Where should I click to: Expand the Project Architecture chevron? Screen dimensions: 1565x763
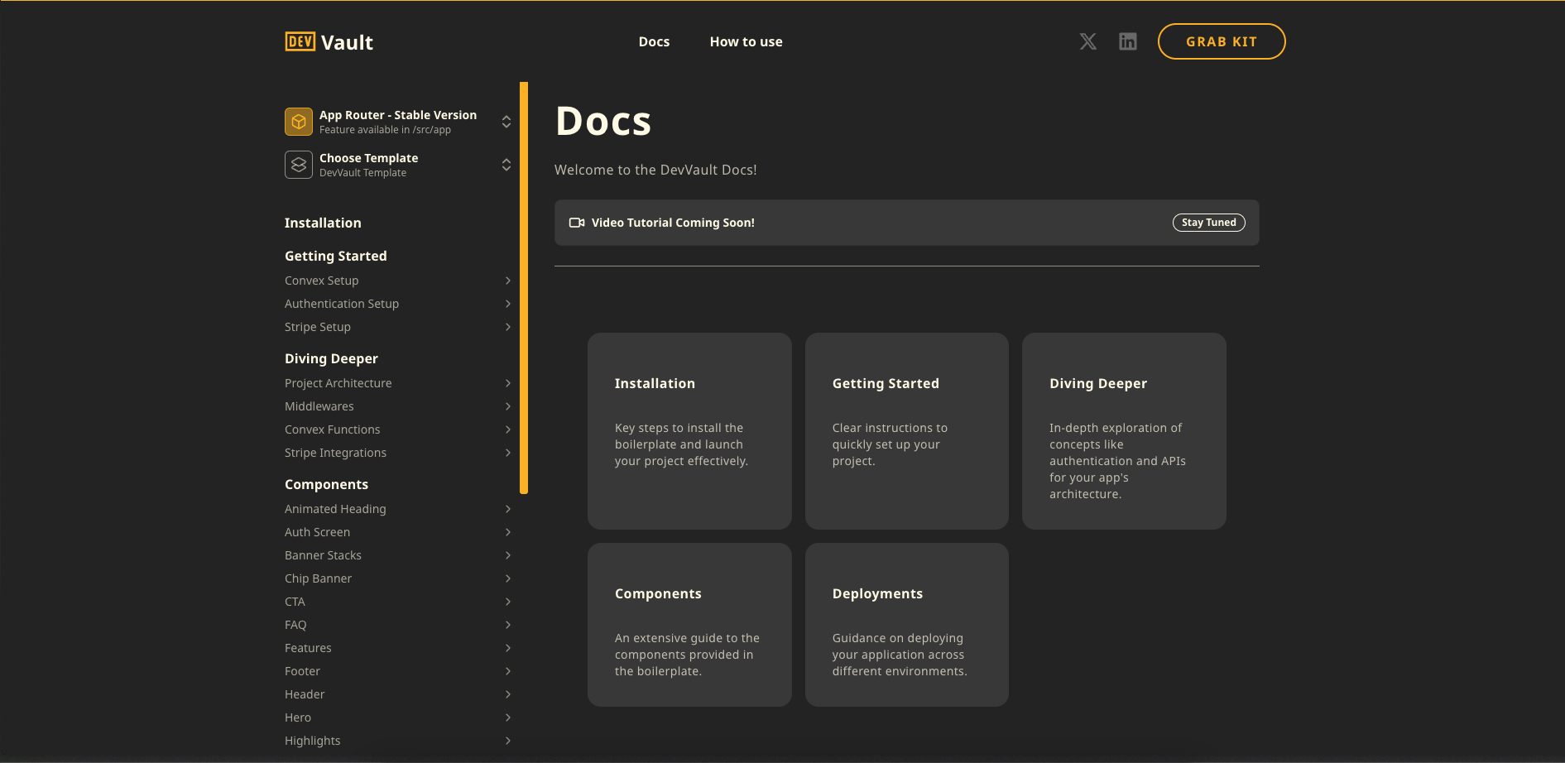pos(508,383)
